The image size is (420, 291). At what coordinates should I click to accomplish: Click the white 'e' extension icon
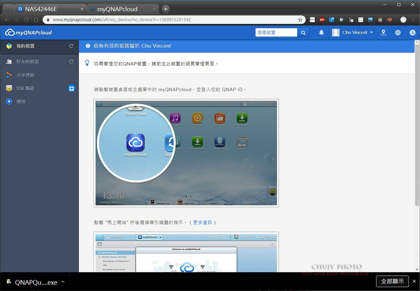(341, 20)
